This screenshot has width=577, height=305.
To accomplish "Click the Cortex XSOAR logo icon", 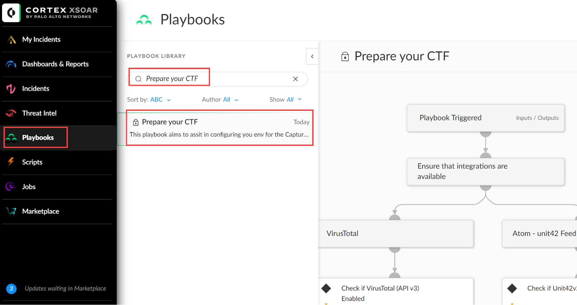I will click(12, 13).
